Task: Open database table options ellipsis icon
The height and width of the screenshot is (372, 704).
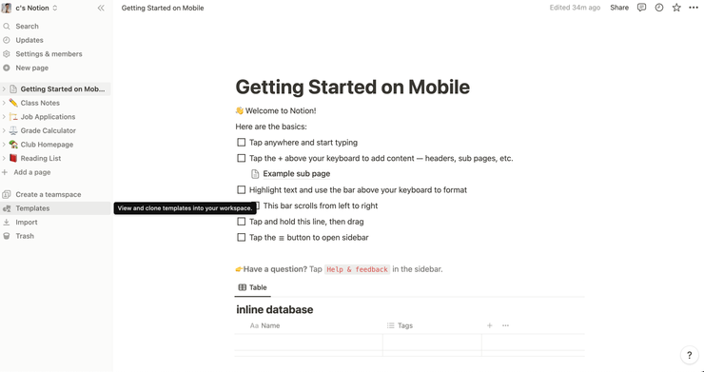Action: [x=505, y=325]
